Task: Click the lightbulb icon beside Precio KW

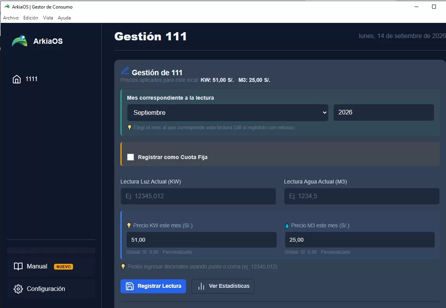Action: pyautogui.click(x=129, y=225)
